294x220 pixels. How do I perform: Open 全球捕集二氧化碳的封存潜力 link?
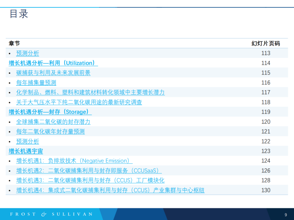(x=53, y=122)
